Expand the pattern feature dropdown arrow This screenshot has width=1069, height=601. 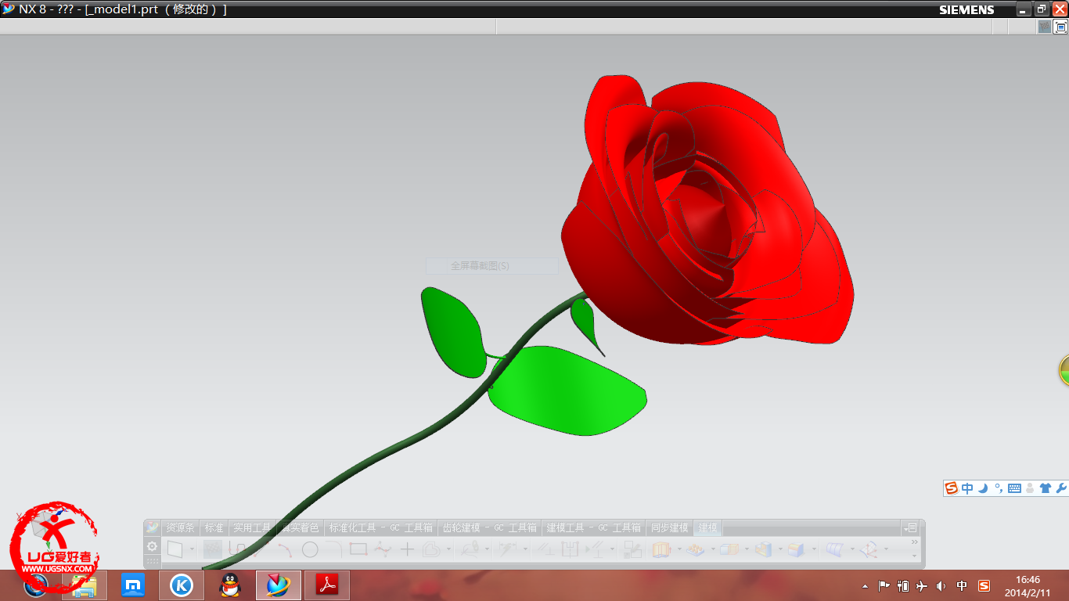[713, 549]
